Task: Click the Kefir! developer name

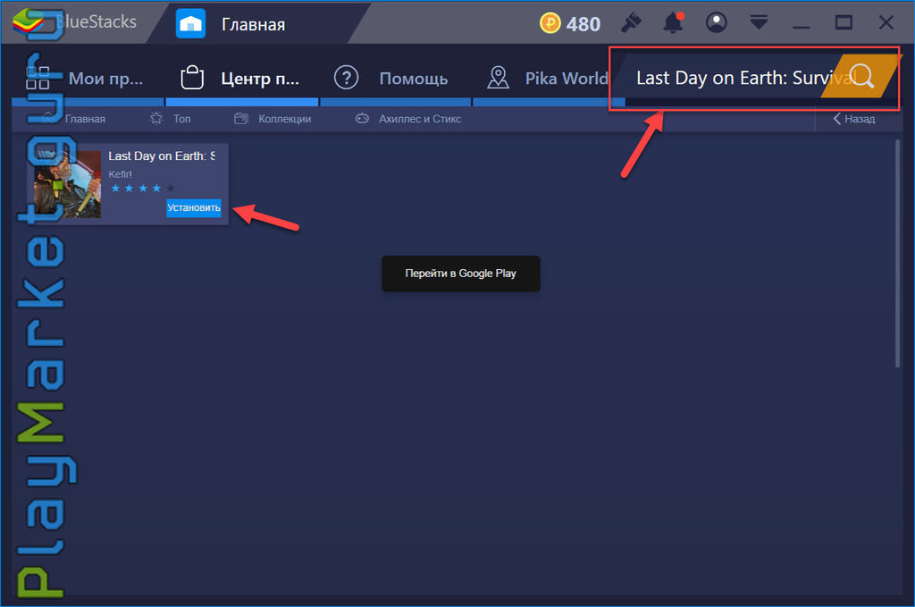Action: tap(120, 174)
